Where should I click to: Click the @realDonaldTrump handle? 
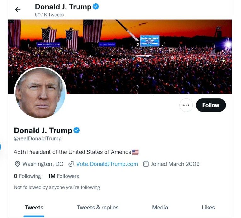point(38,138)
